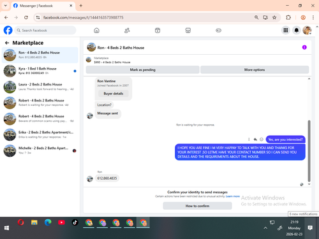Open the Robert chat waiting for your response

coord(40,103)
